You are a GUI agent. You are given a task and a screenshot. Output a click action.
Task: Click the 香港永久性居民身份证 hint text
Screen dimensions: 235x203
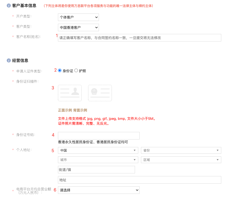(x=93, y=142)
